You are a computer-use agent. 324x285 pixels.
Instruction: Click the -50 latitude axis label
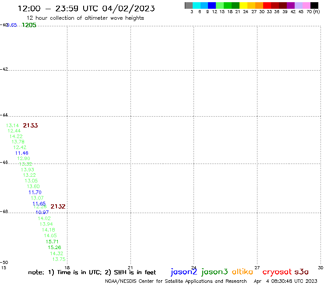pyautogui.click(x=4, y=263)
